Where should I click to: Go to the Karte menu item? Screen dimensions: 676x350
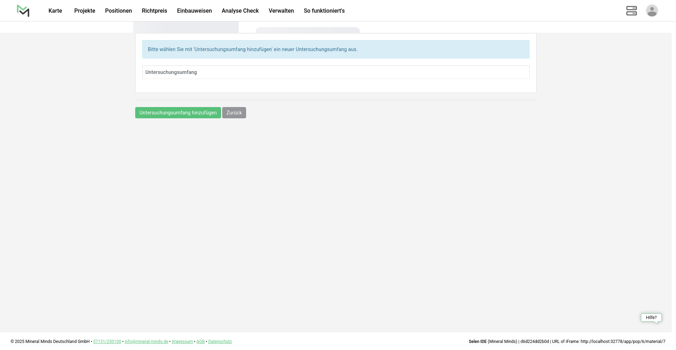point(55,11)
